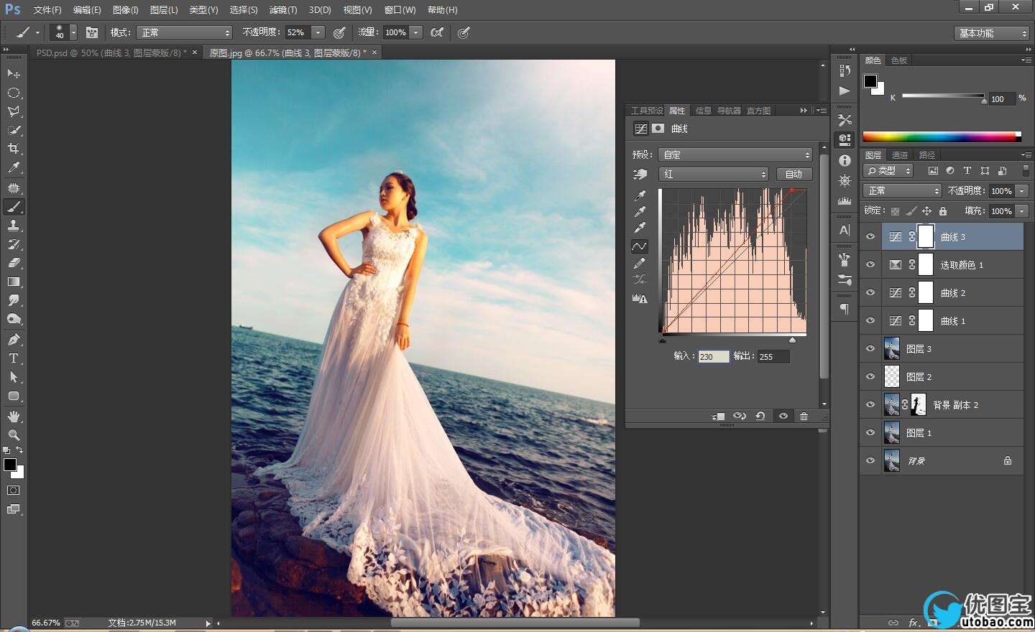Image resolution: width=1035 pixels, height=632 pixels.
Task: Click the curves 输出 value field
Action: coord(773,357)
